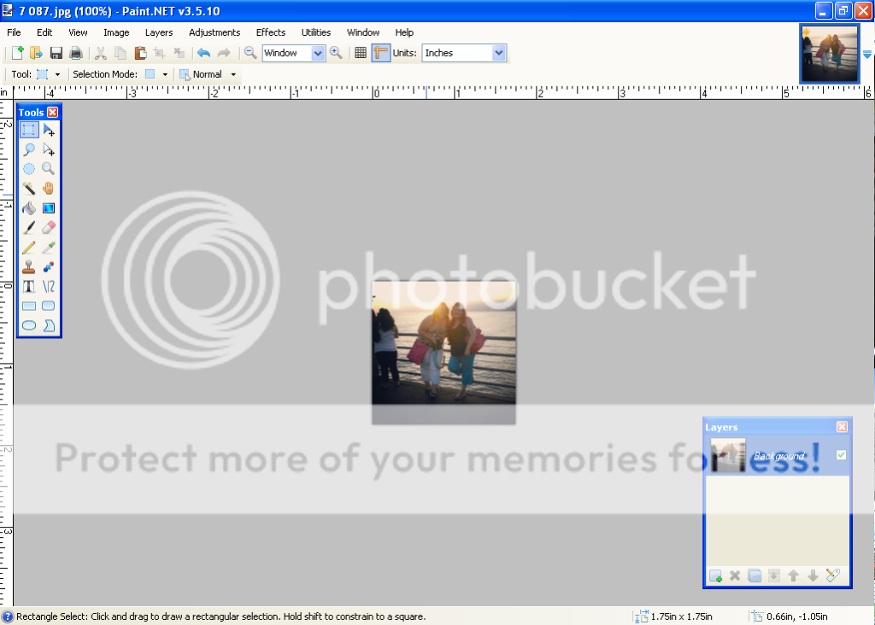This screenshot has width=875, height=625.
Task: Zoom in with the plus magnifier icon
Action: pyautogui.click(x=336, y=53)
